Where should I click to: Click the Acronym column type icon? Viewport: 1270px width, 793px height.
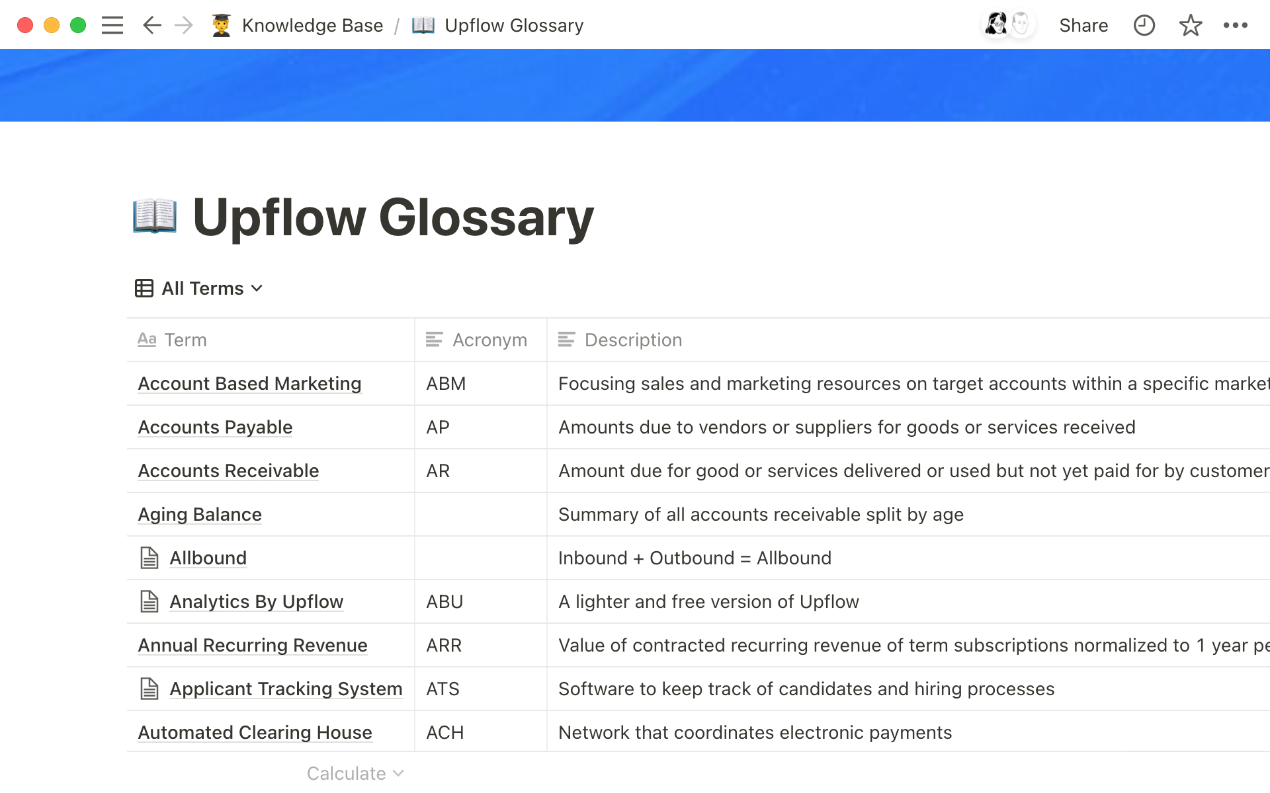[x=434, y=340]
